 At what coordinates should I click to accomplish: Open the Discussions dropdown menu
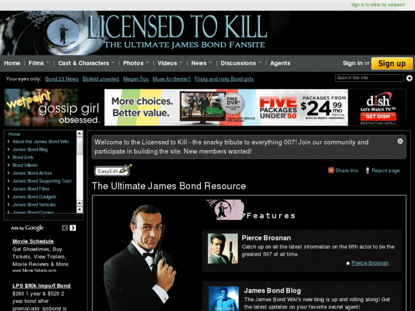pyautogui.click(x=241, y=63)
